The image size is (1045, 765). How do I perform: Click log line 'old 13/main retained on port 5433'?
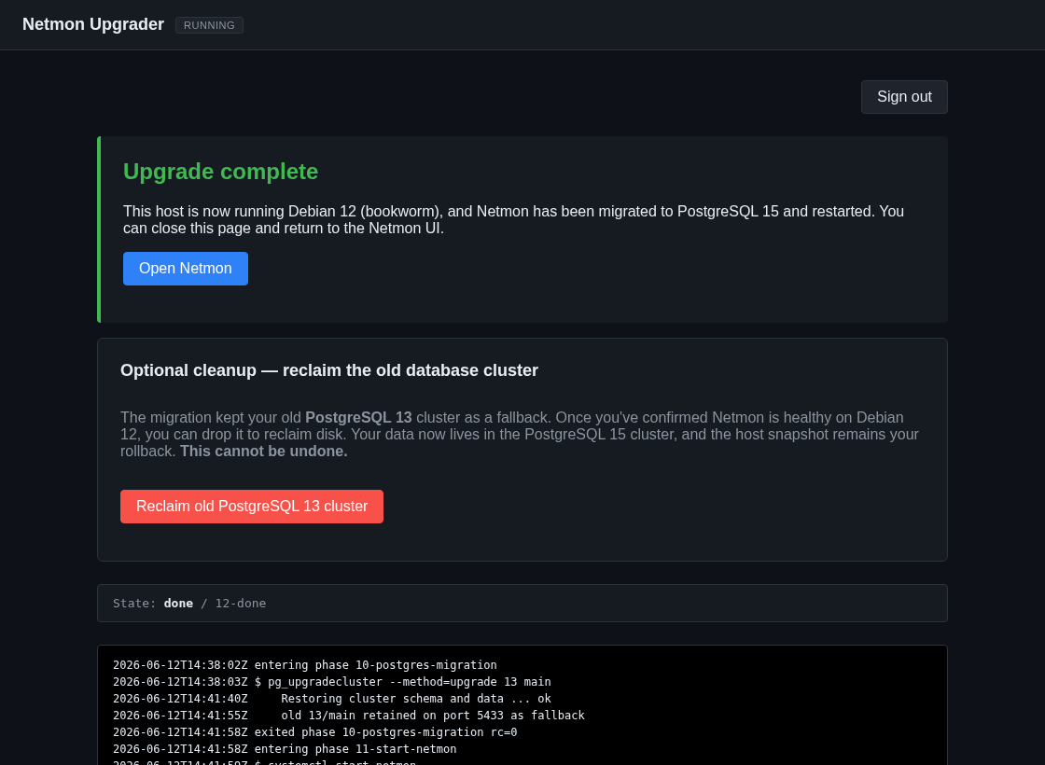coord(349,715)
